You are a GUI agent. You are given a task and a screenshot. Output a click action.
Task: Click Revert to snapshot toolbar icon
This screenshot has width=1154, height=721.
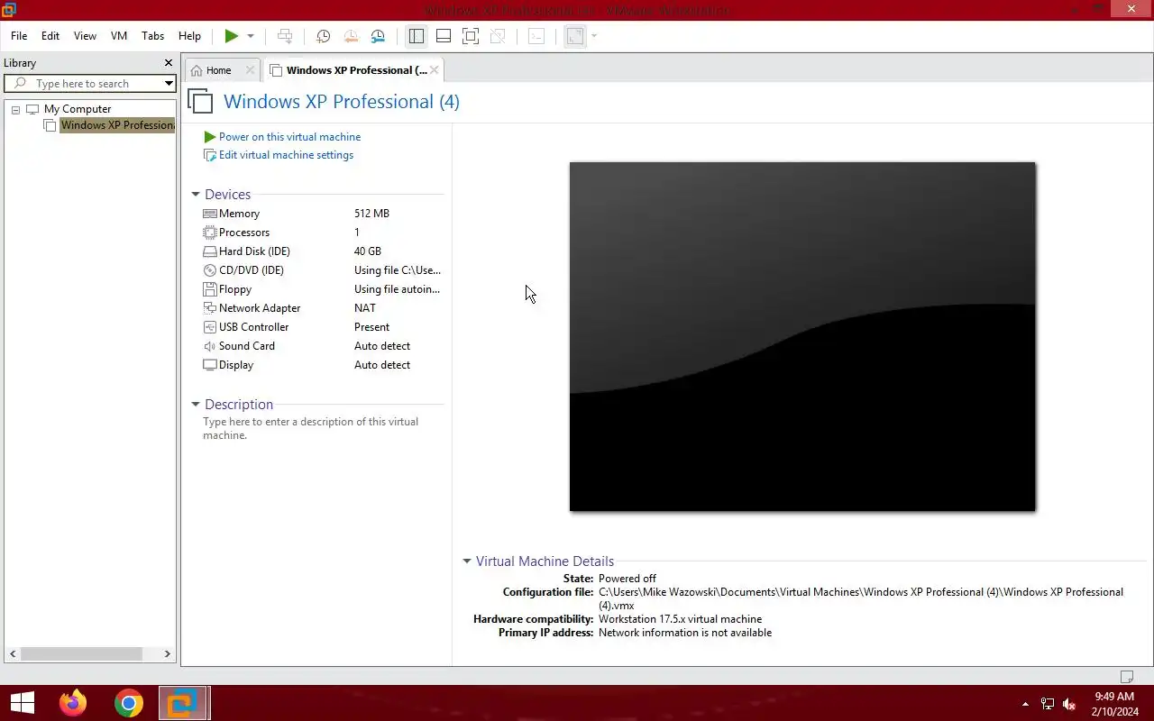click(351, 36)
